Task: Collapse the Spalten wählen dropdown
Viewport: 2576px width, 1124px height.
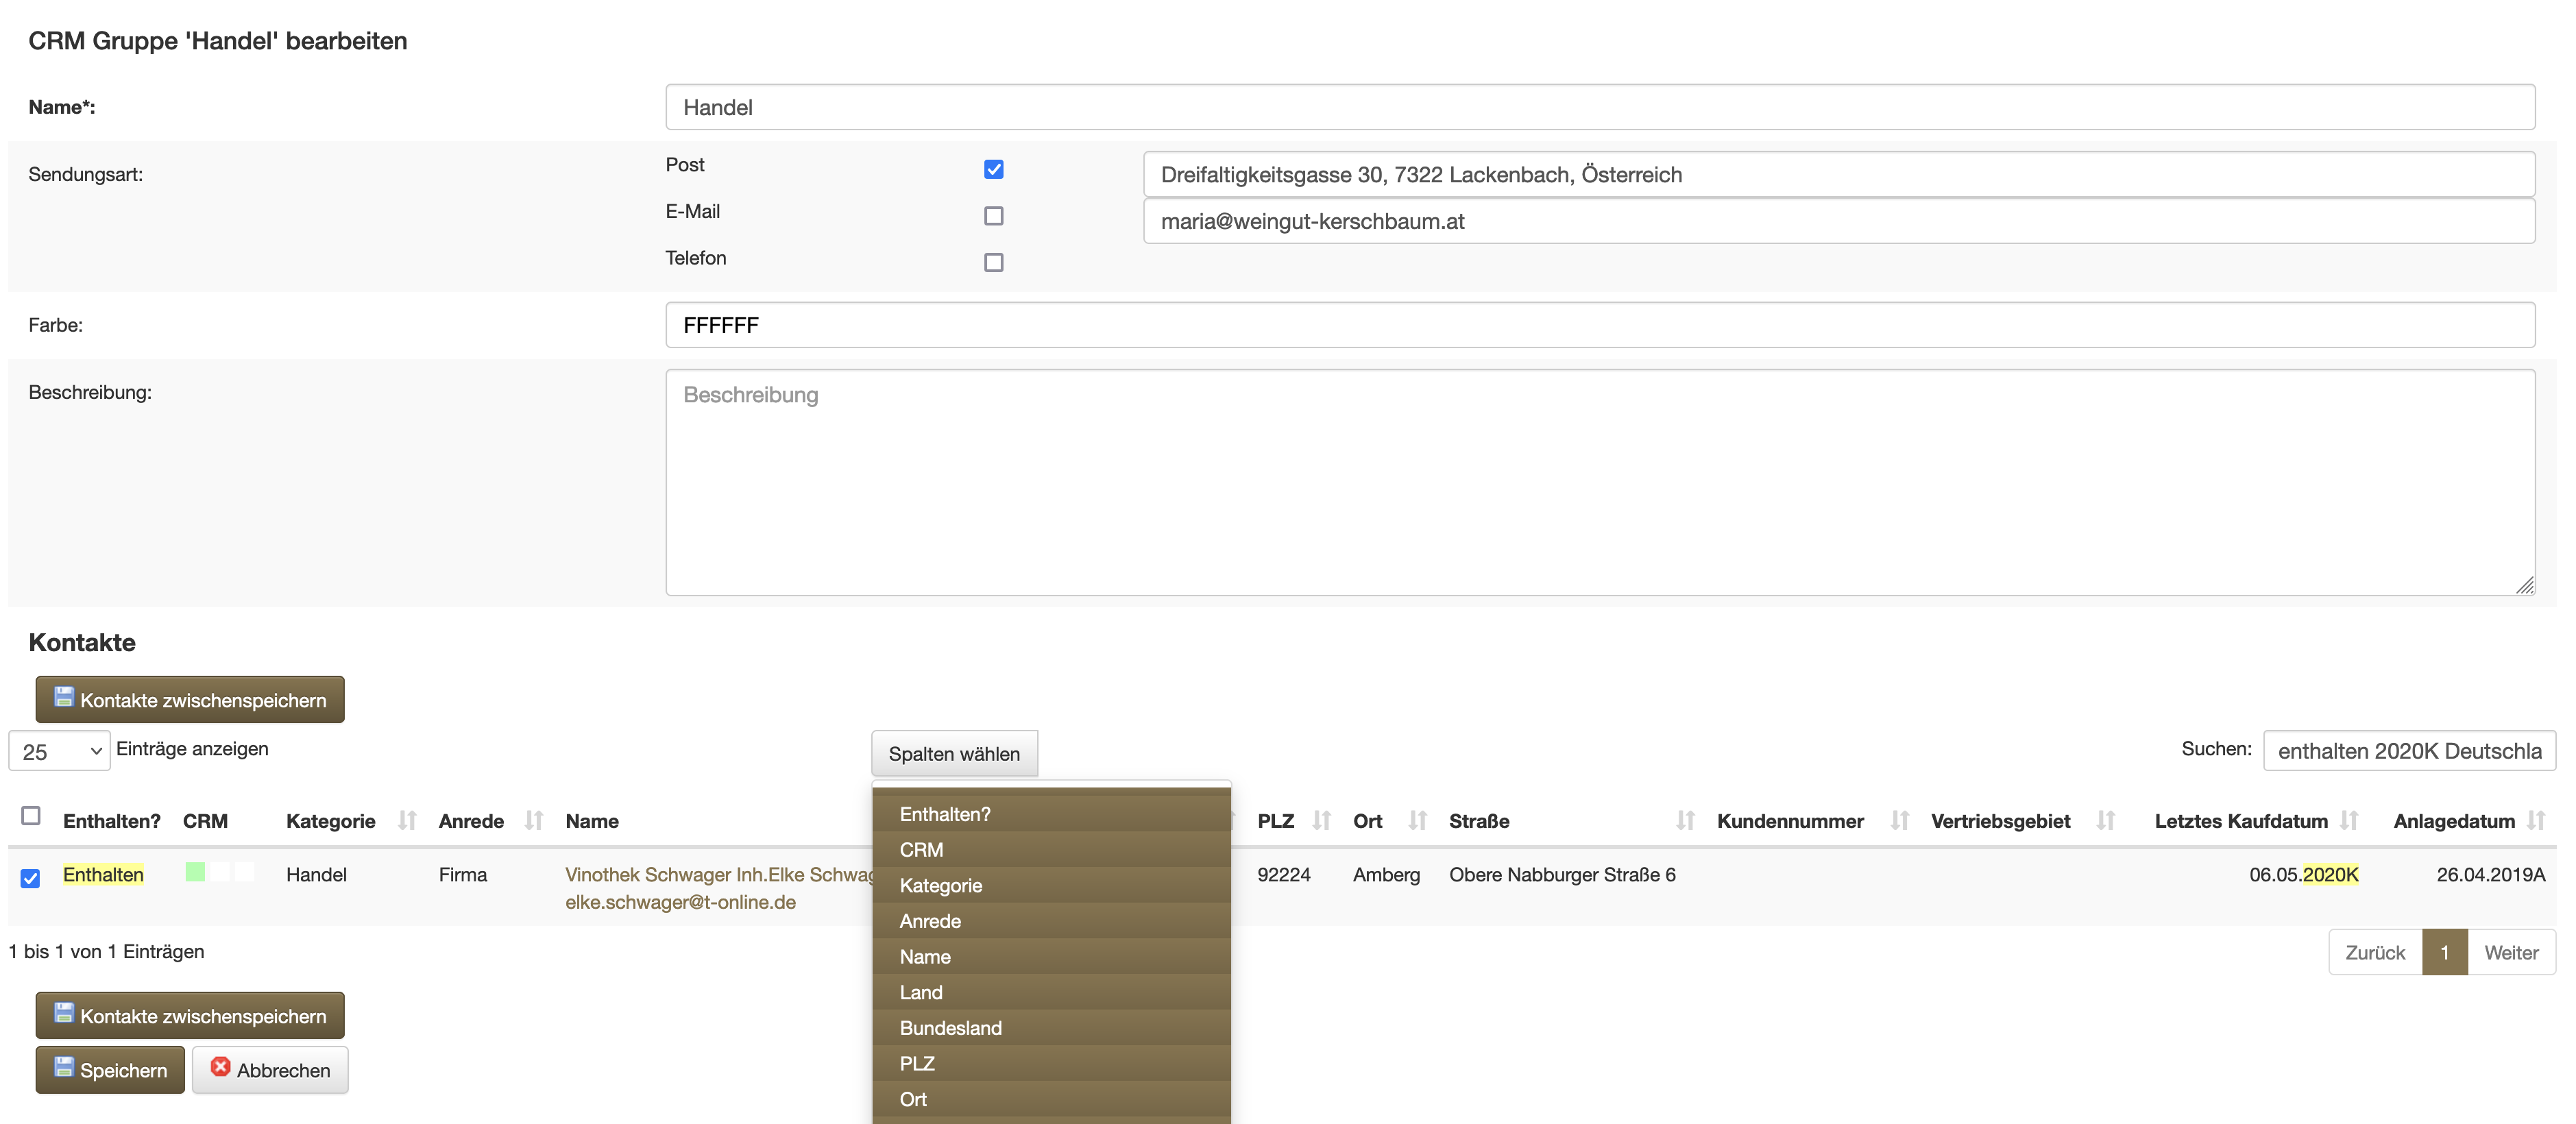Action: pyautogui.click(x=954, y=754)
